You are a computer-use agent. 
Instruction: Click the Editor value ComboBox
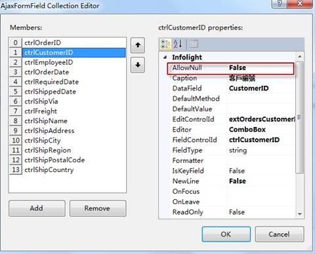tap(247, 130)
